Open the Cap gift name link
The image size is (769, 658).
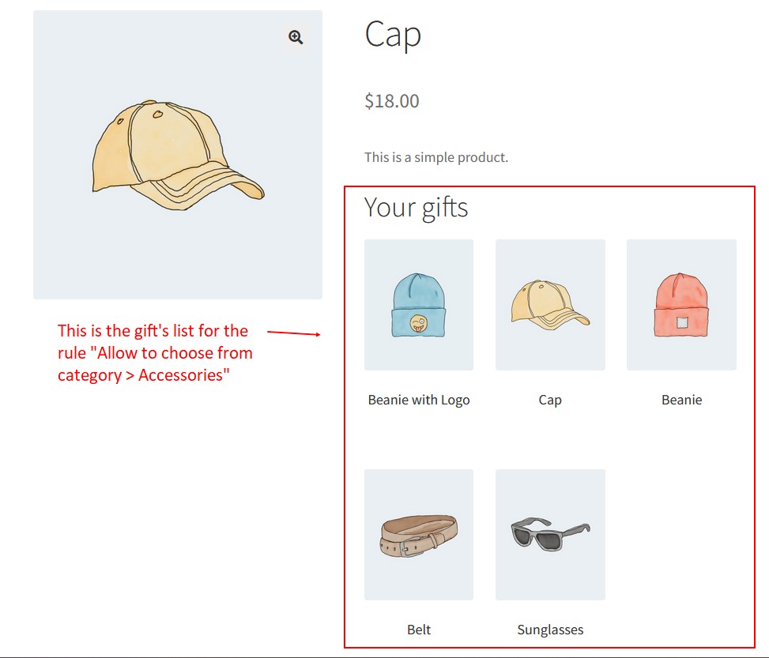click(550, 400)
